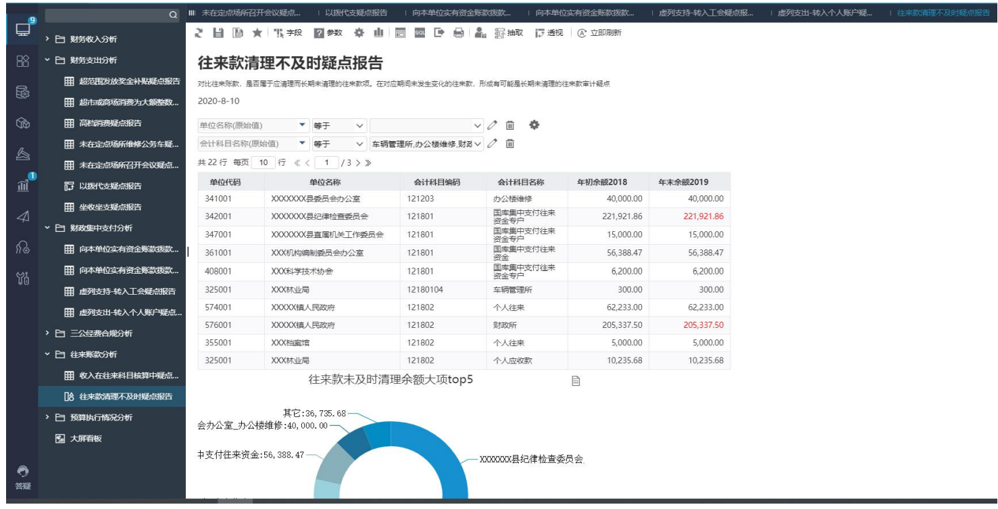Switch to the 以拨代支疑点报告 tab
Screen dimensions: 998x509
coord(356,13)
